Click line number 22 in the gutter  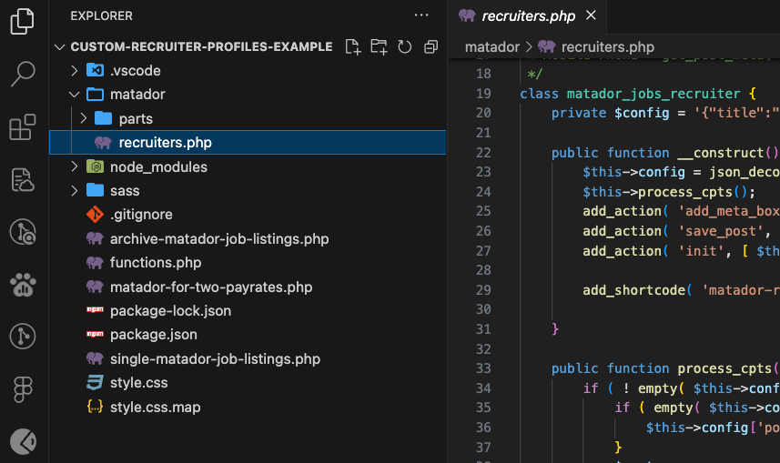pyautogui.click(x=483, y=153)
